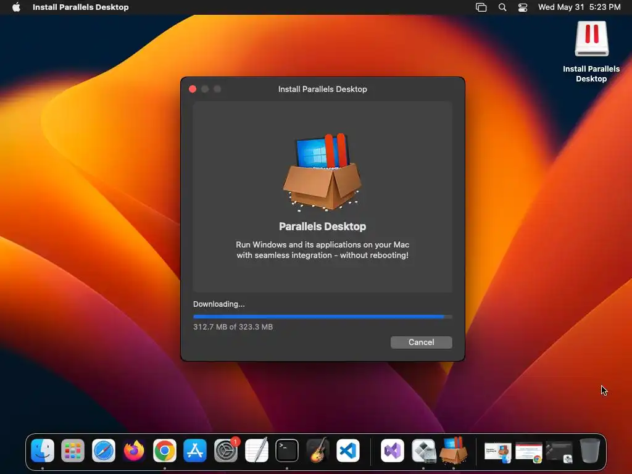Screen dimensions: 632x474
Task: Click the Install Parallels Desktop window title
Action: [322, 89]
